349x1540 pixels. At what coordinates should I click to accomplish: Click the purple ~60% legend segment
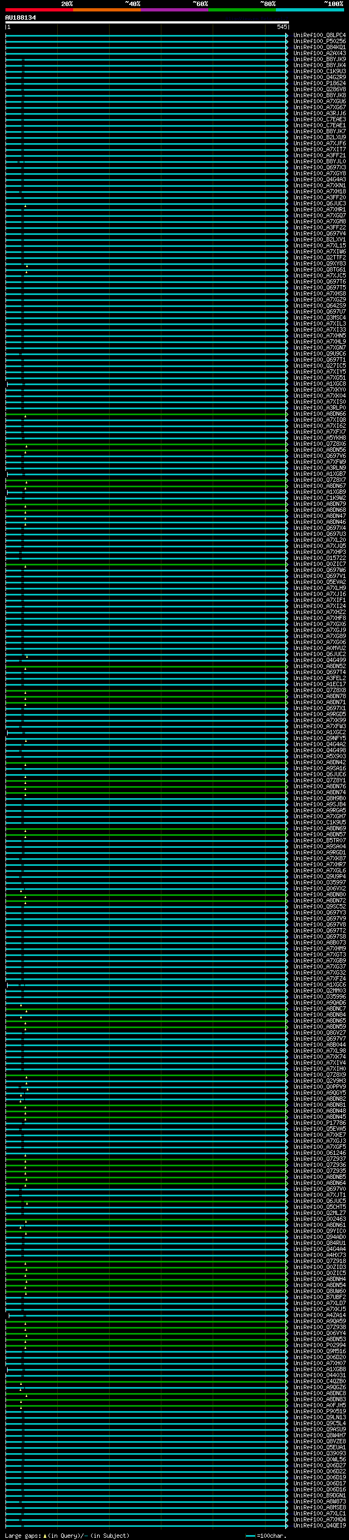coord(174,10)
